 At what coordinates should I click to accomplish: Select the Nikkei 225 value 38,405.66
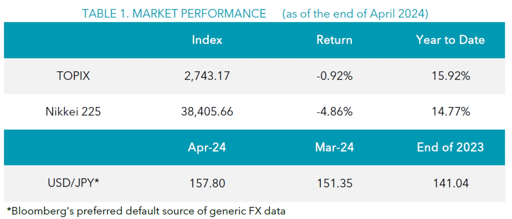(x=207, y=112)
